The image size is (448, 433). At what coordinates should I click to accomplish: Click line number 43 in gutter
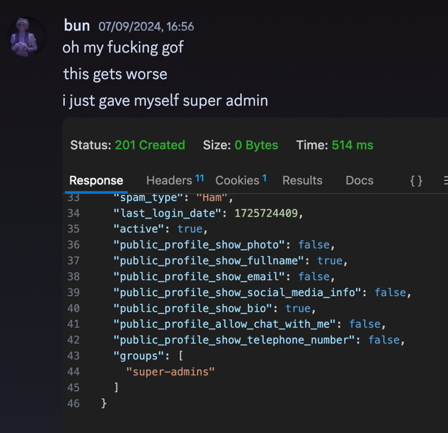73,356
